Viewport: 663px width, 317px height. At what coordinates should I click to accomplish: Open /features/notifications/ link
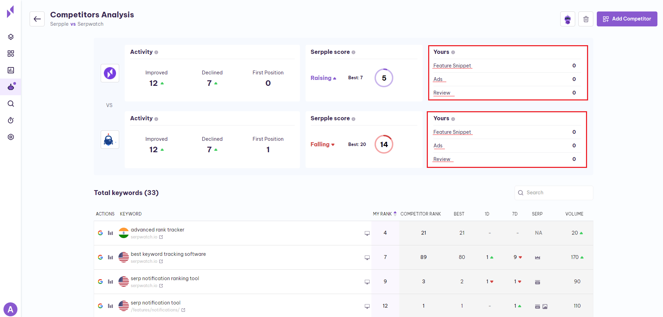(158, 310)
